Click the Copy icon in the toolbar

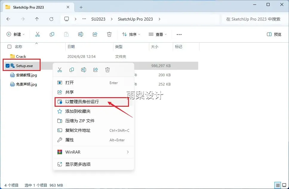tap(52, 34)
